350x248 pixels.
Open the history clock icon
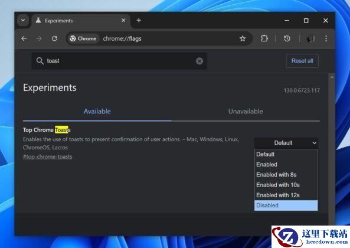coord(287,38)
